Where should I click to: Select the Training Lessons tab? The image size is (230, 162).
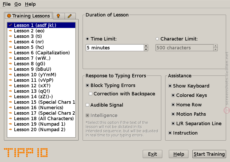click(28, 16)
